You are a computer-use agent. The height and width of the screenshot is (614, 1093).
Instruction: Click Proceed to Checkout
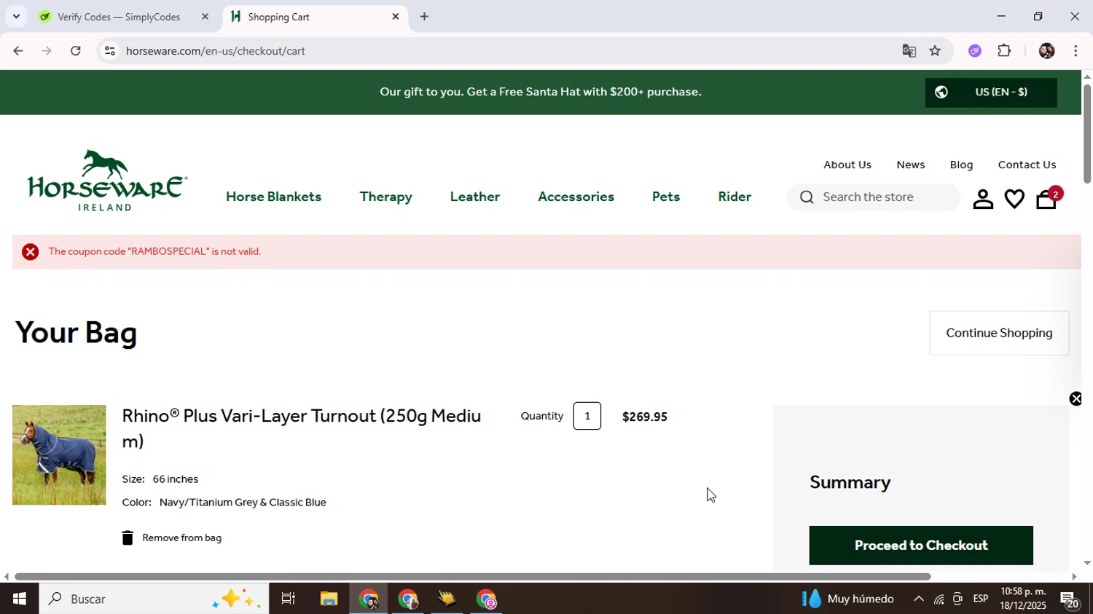click(921, 546)
